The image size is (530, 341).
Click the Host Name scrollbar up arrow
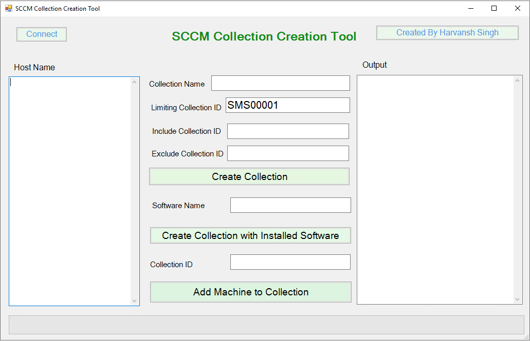point(135,82)
